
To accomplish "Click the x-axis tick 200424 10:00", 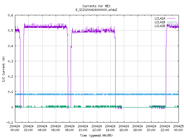I will 83,128.
